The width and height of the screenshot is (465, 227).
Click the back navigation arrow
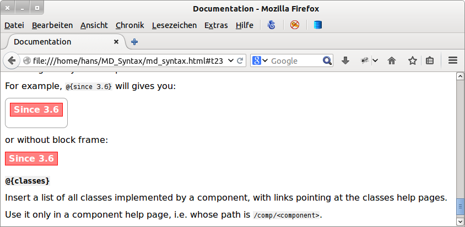point(11,60)
